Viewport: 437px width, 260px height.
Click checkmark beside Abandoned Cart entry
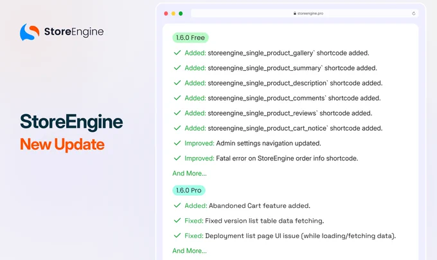(x=177, y=205)
